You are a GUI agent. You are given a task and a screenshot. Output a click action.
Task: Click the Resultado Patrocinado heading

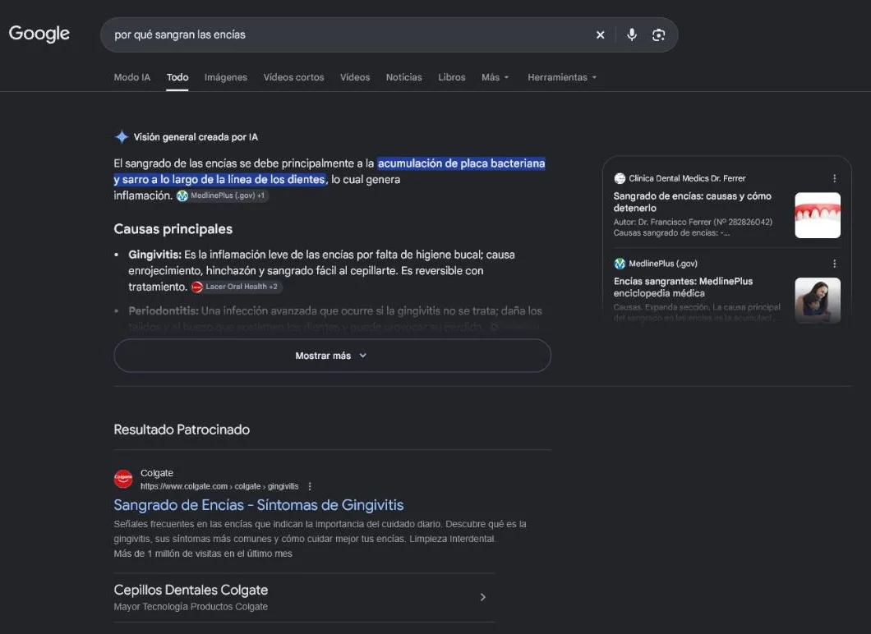[x=182, y=430]
